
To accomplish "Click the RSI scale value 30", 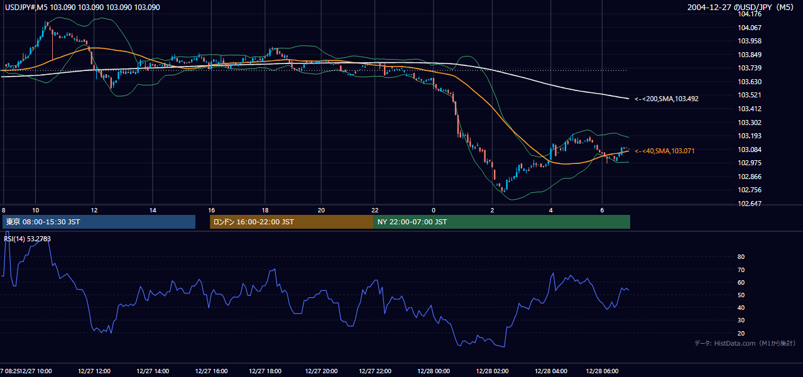I will pyautogui.click(x=741, y=320).
